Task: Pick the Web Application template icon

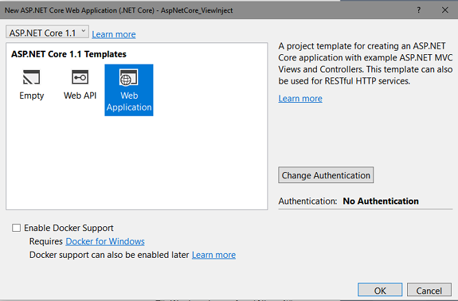Action: (129, 77)
